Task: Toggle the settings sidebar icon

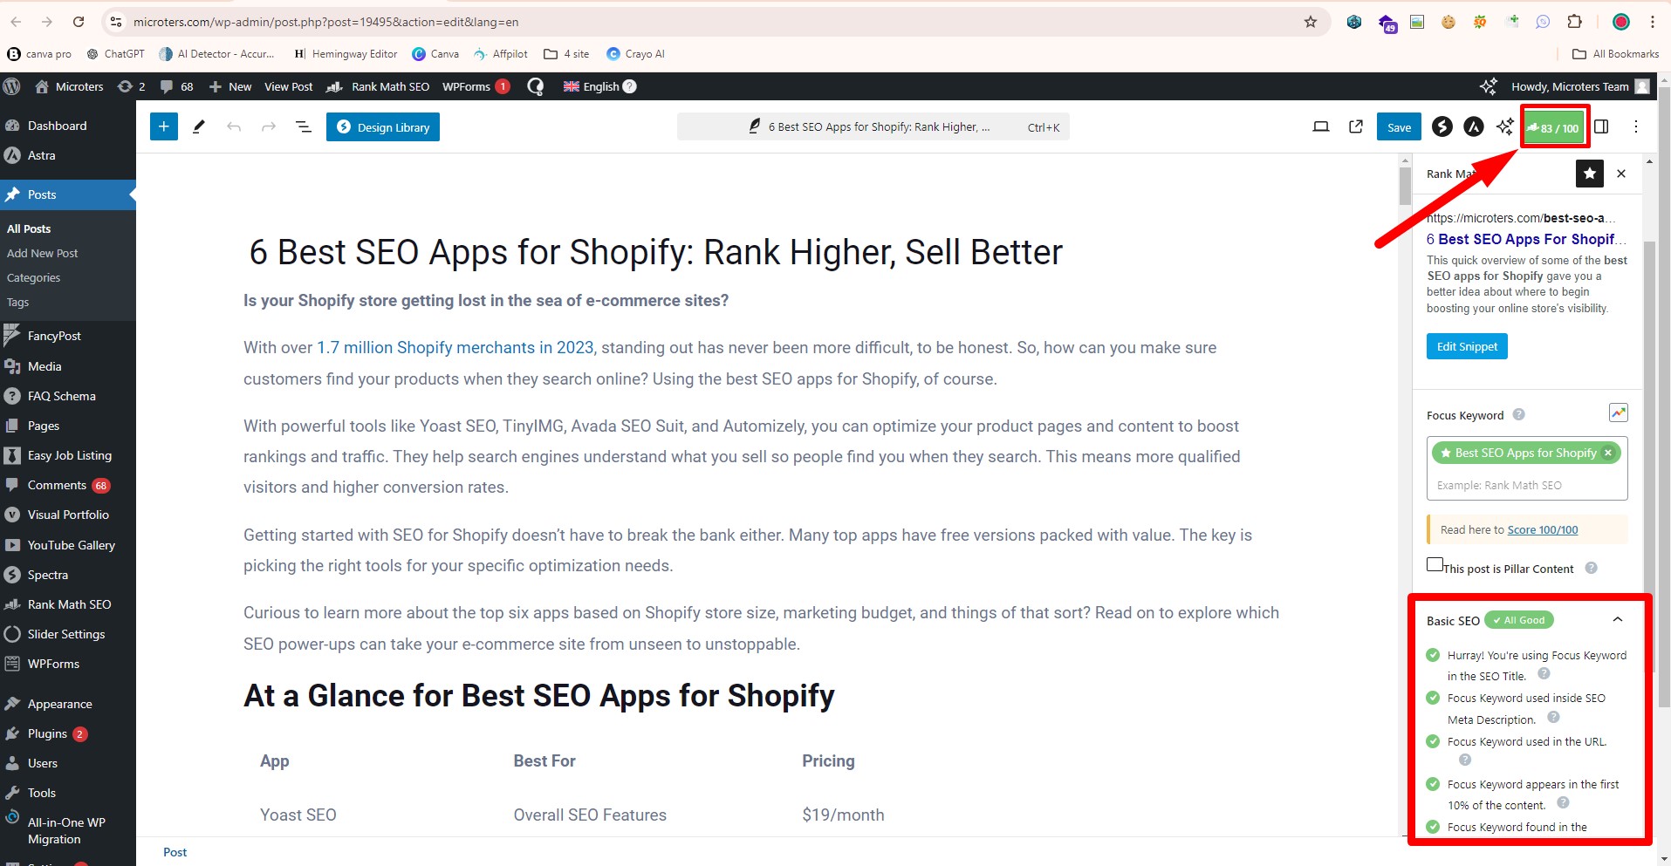Action: [1601, 127]
